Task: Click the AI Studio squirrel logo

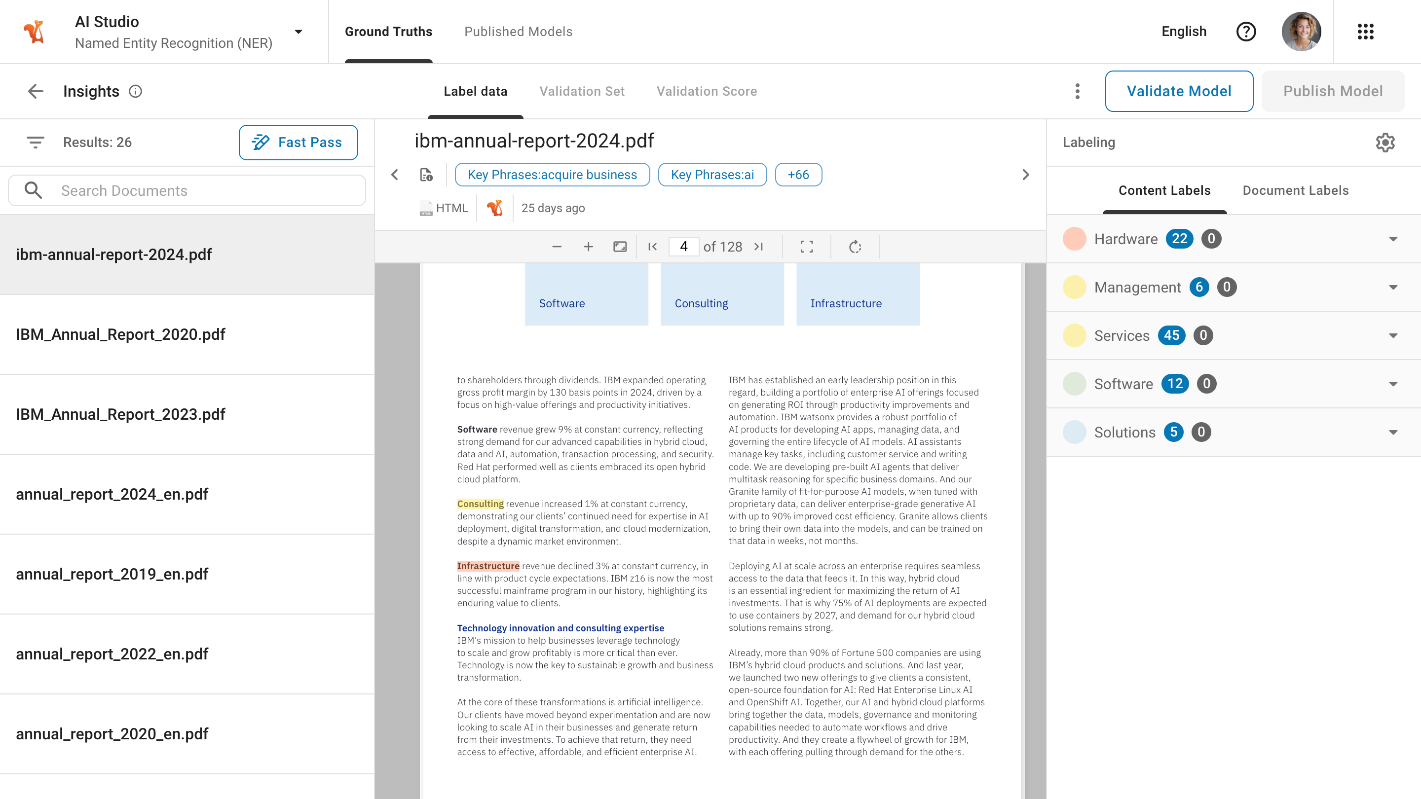Action: point(34,32)
